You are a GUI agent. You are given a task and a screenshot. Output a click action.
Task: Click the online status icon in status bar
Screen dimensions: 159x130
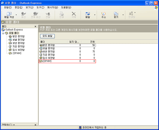(80, 128)
